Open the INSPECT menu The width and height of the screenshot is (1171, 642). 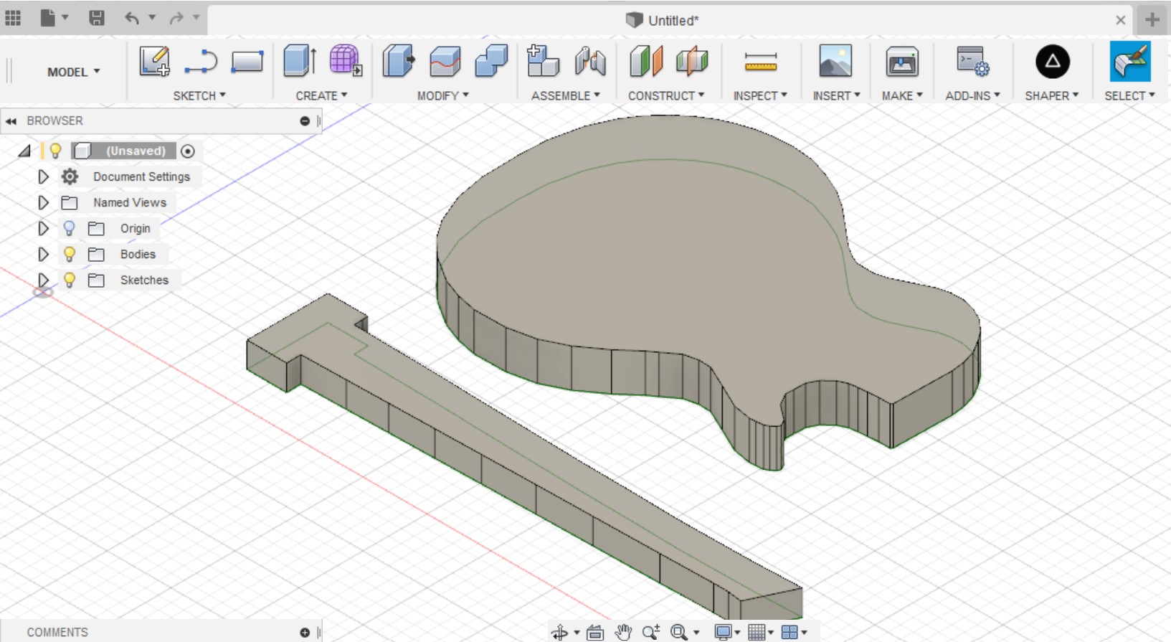759,95
